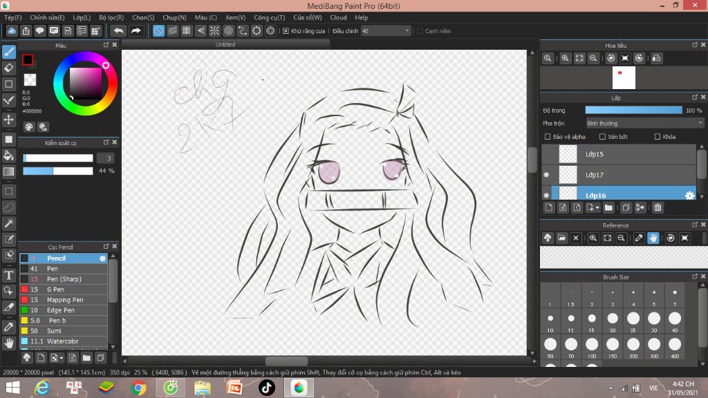
Task: Toggle visibility of Lớp16 layer
Action: point(546,196)
